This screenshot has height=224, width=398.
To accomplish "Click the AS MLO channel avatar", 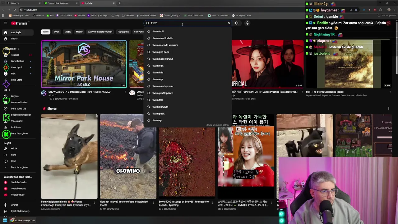I will [44, 93].
